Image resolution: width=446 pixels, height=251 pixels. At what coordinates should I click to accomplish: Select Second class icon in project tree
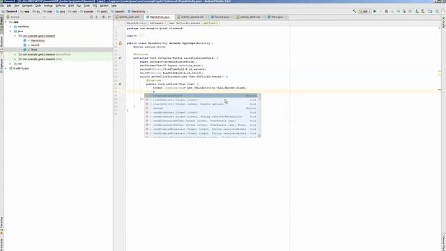(25, 45)
